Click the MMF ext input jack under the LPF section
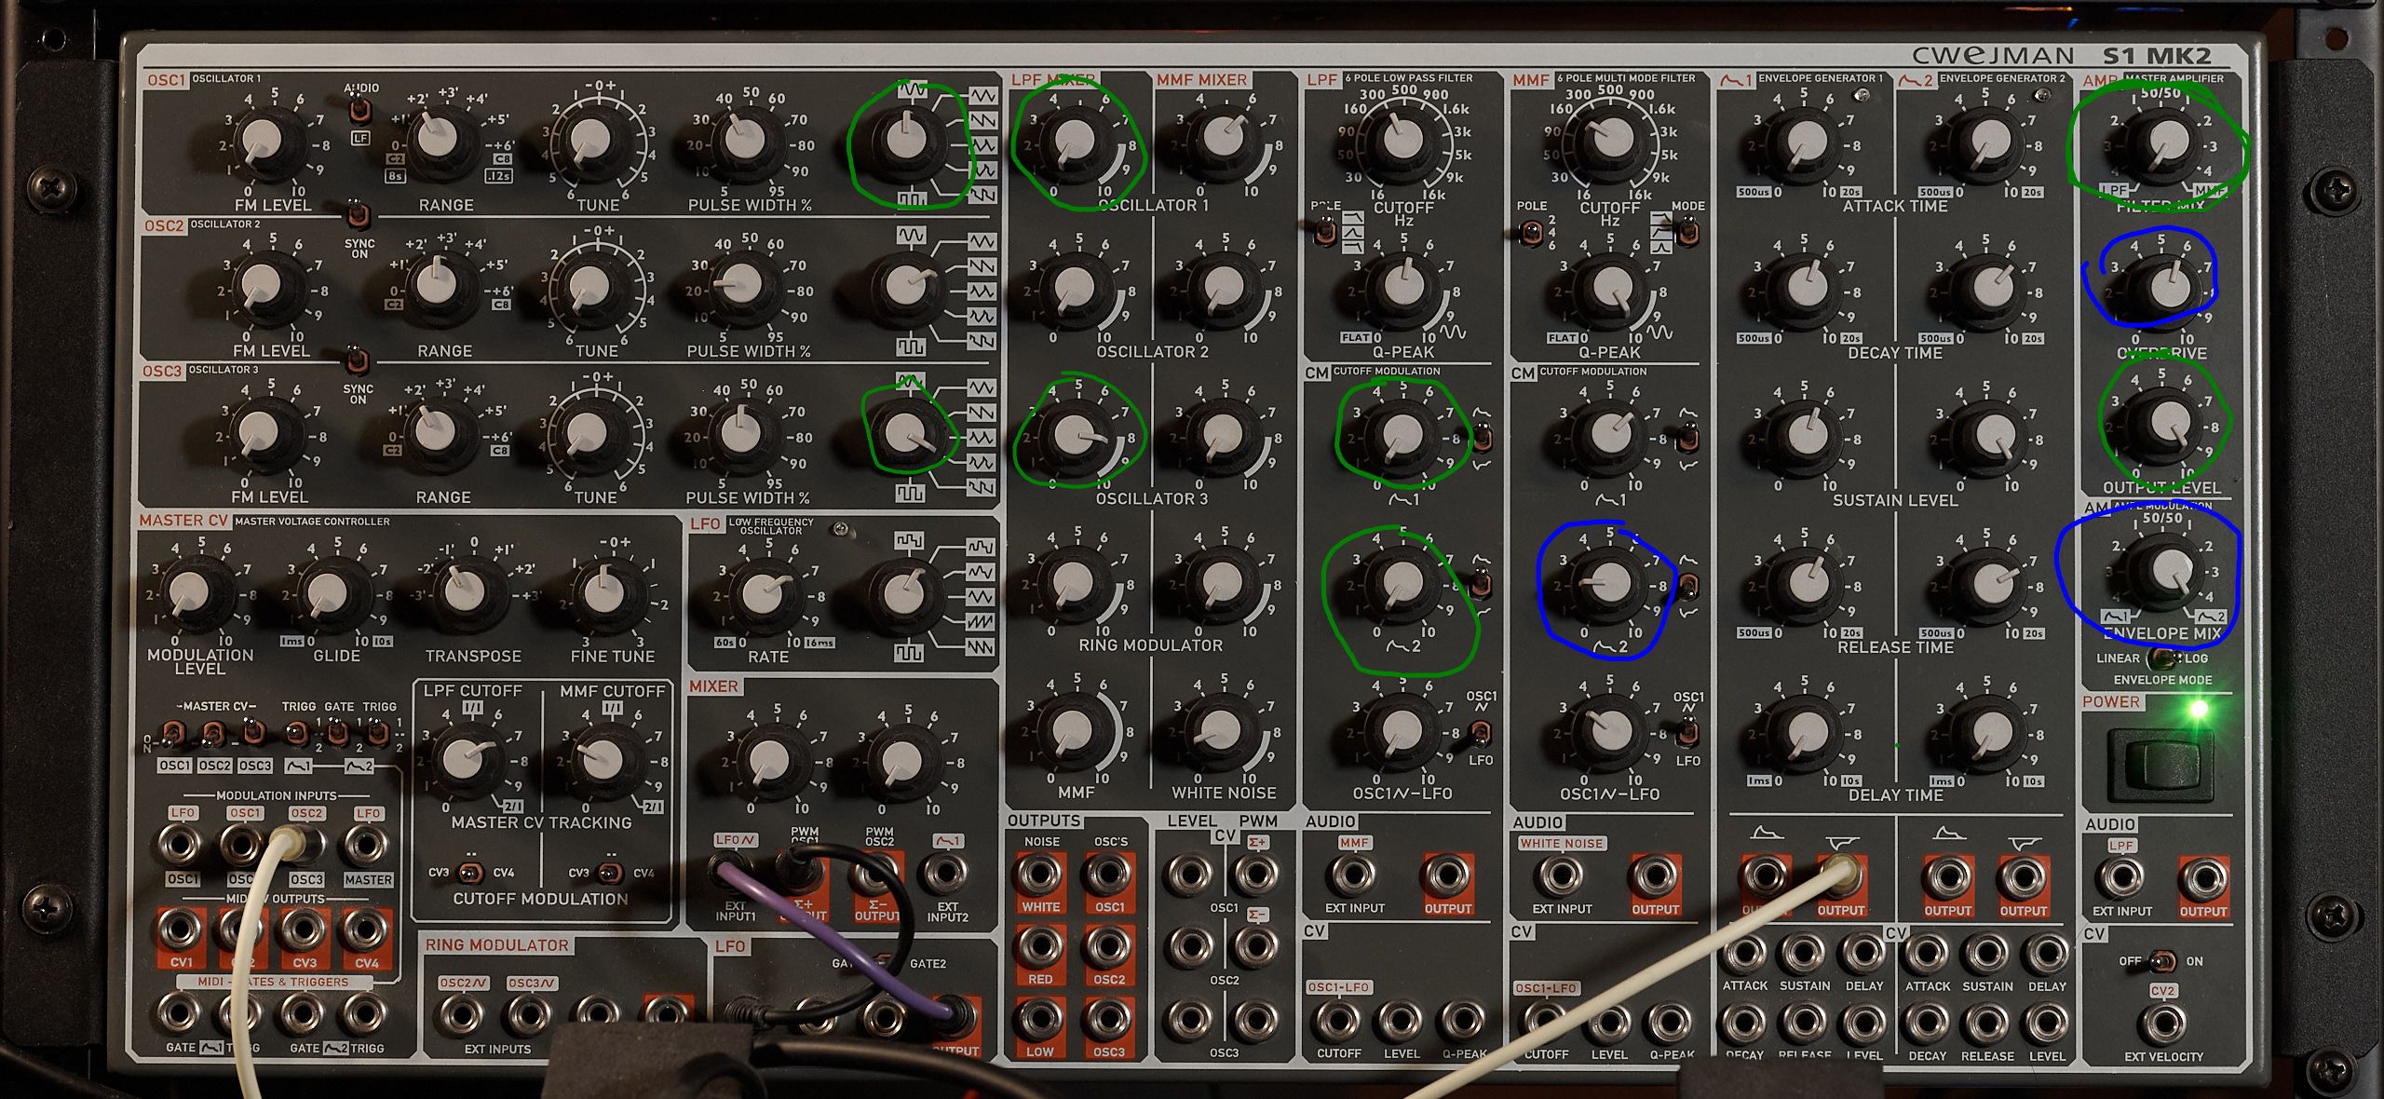 (x=1354, y=876)
